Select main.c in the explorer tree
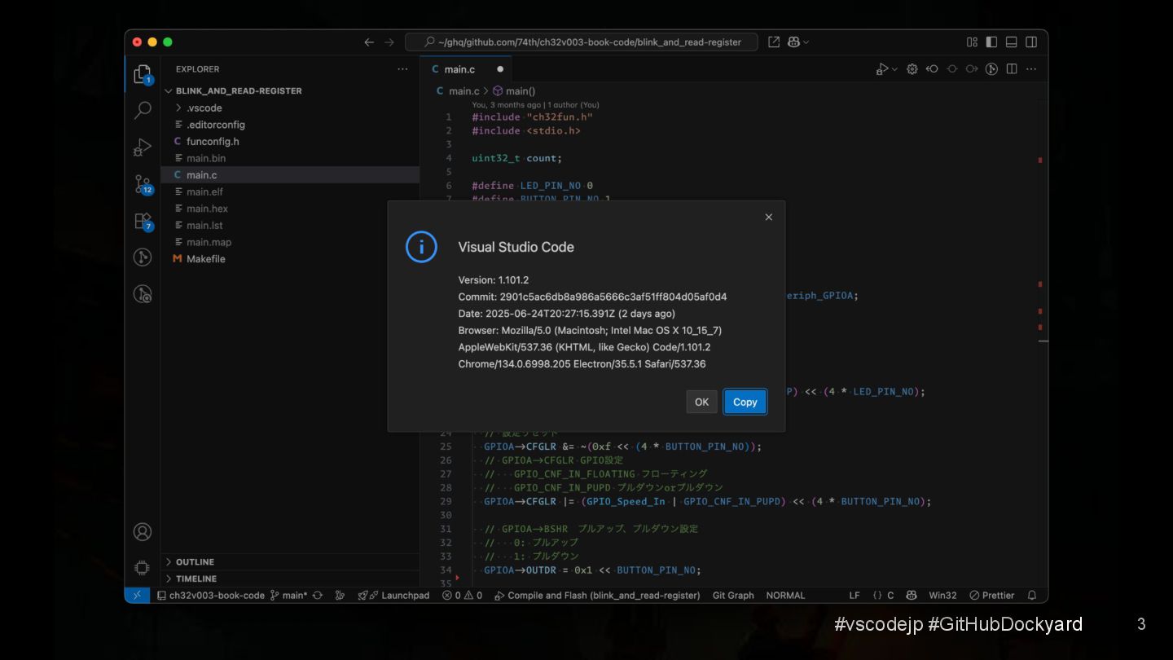The image size is (1173, 660). [x=290, y=175]
